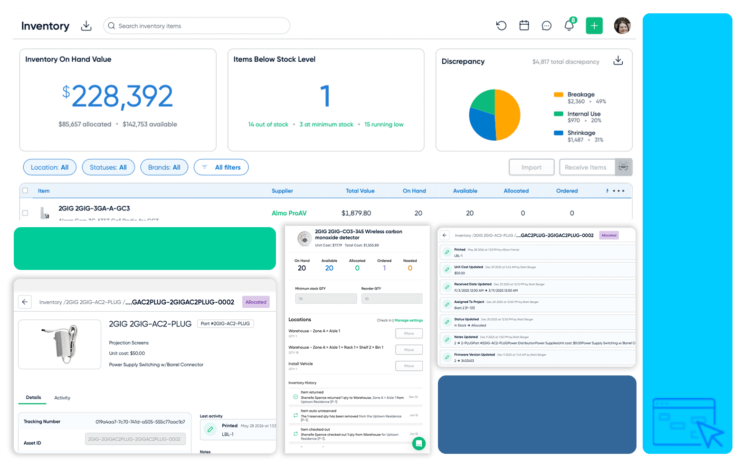Click the refresh history icon in the header
This screenshot has height=470, width=741.
click(x=501, y=26)
